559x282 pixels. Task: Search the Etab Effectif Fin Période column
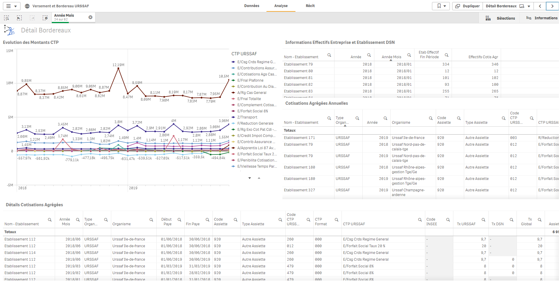tap(447, 55)
